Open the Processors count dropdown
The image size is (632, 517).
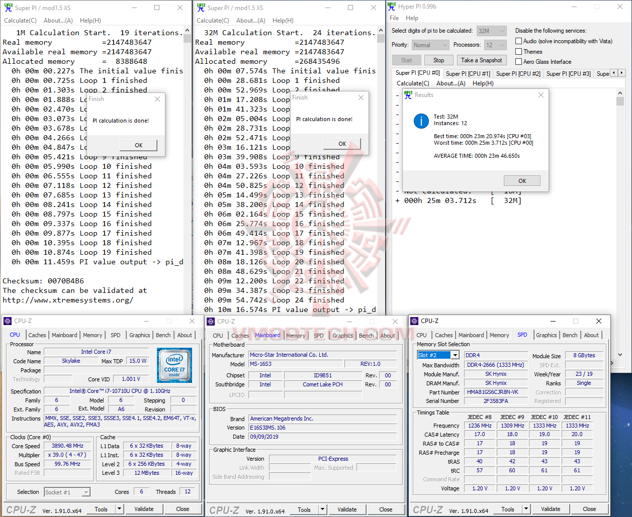pos(495,45)
